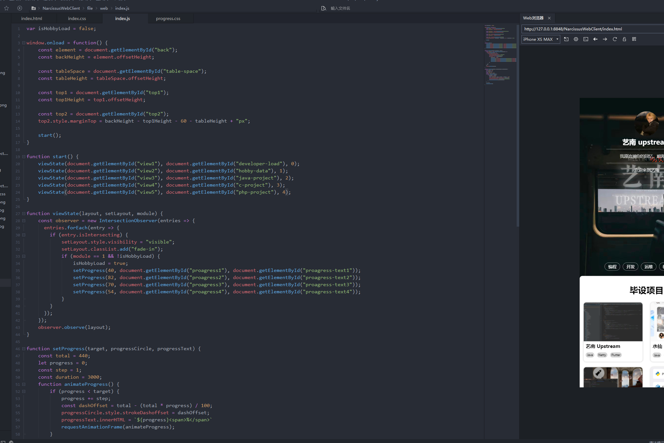Close the Web浏览器 tab
664x443 pixels.
[549, 18]
